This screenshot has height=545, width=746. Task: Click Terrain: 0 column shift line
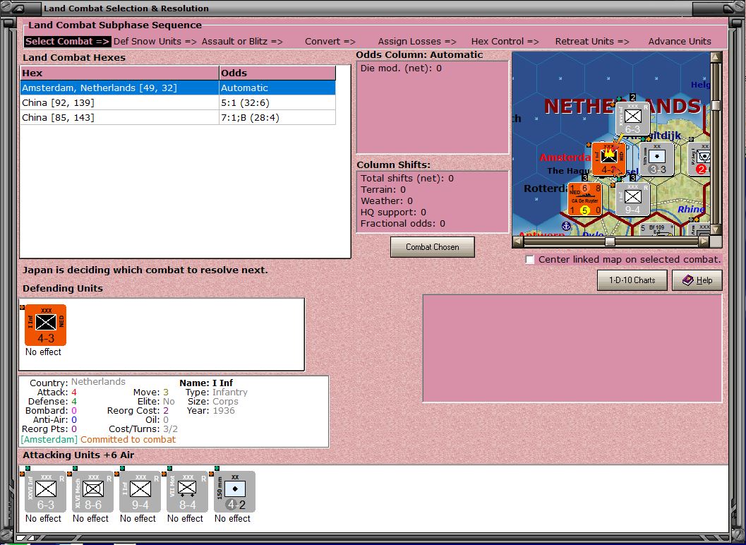[383, 189]
